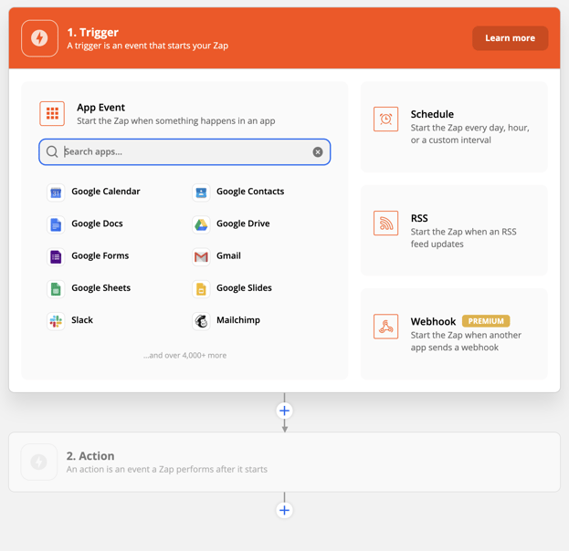Image resolution: width=569 pixels, height=551 pixels.
Task: Pick Gmail label
Action: click(228, 256)
